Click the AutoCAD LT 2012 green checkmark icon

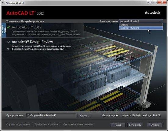[9, 28]
